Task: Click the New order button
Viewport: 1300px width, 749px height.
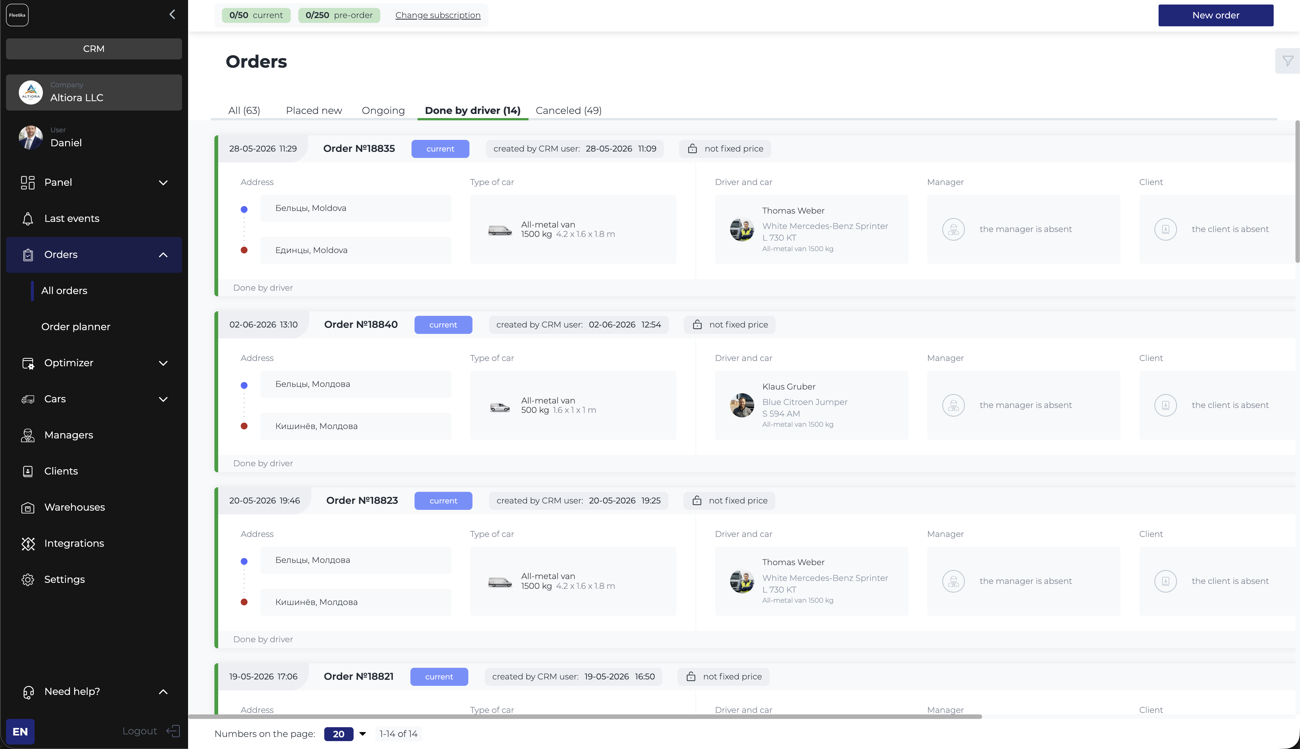Action: (x=1216, y=15)
